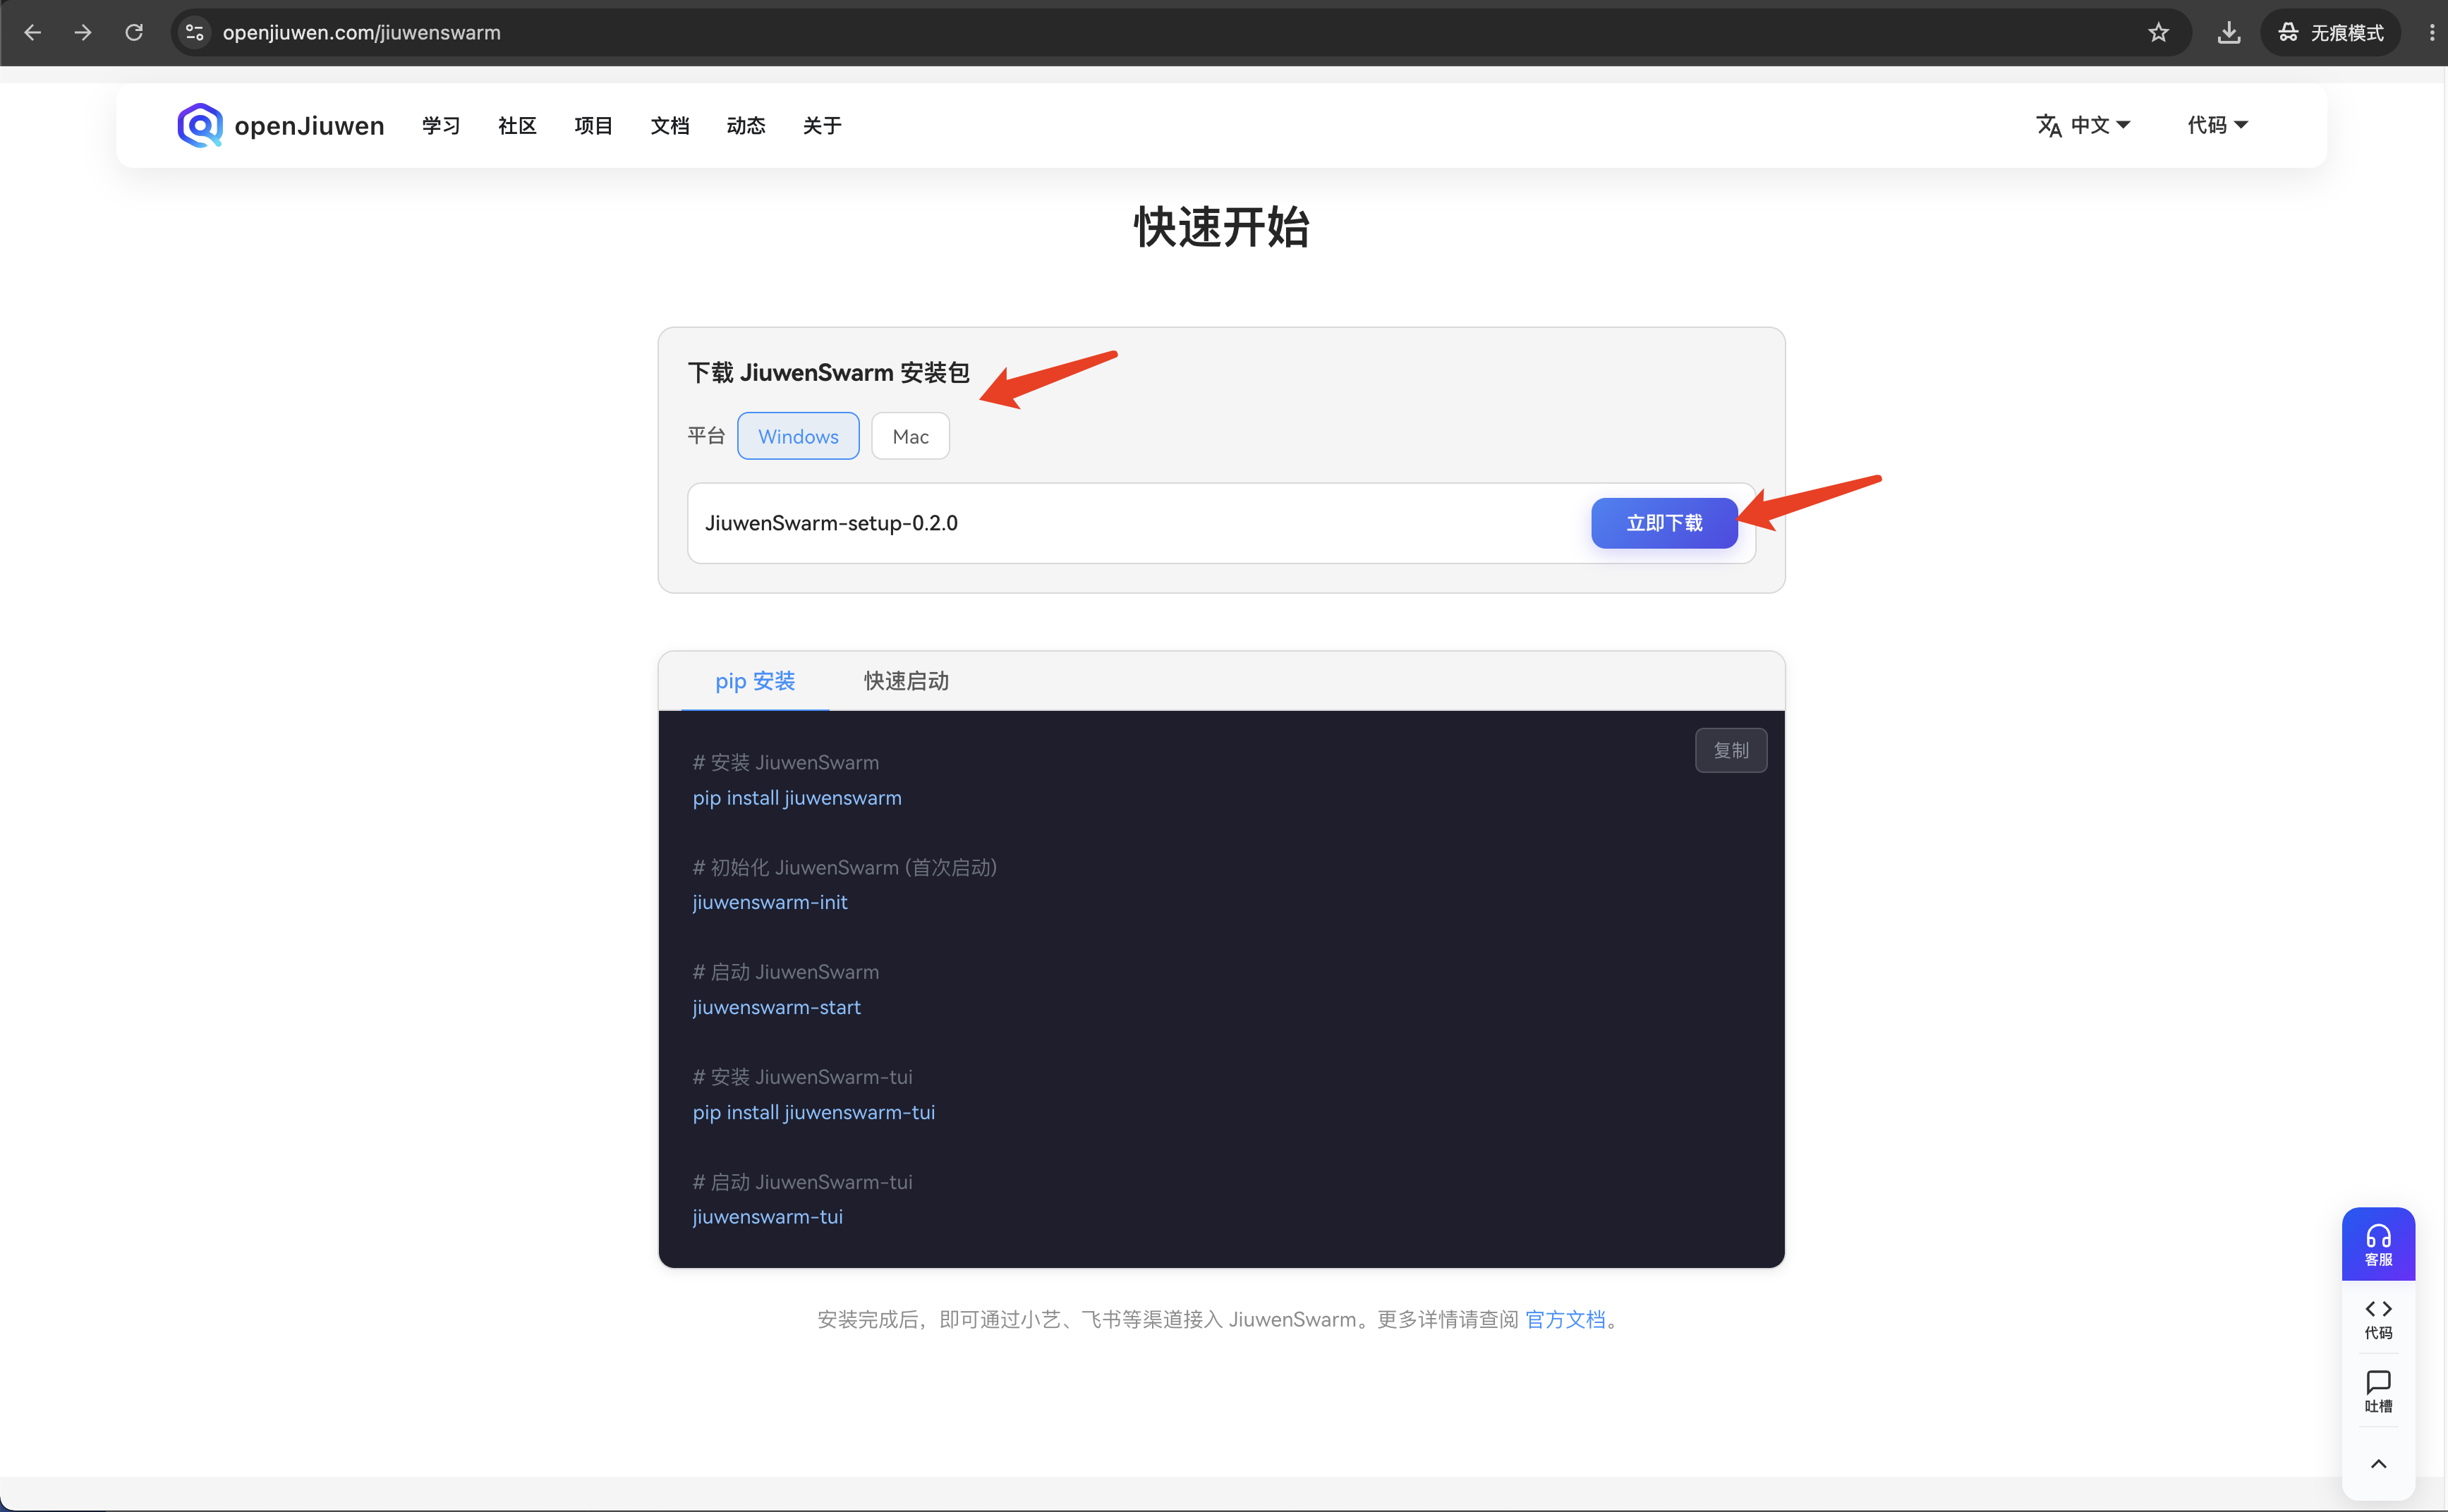Click the 快速开始 page title
2448x1512 pixels.
(x=1221, y=227)
